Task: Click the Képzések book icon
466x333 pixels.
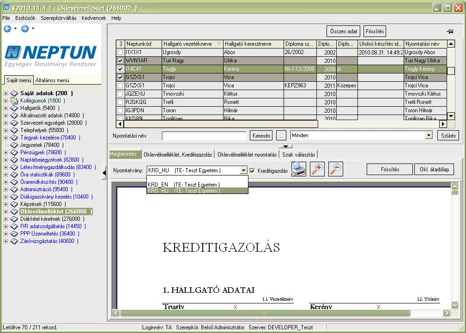Action: (x=14, y=204)
